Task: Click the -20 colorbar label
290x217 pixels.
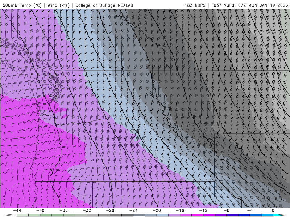Action: (x=157, y=210)
